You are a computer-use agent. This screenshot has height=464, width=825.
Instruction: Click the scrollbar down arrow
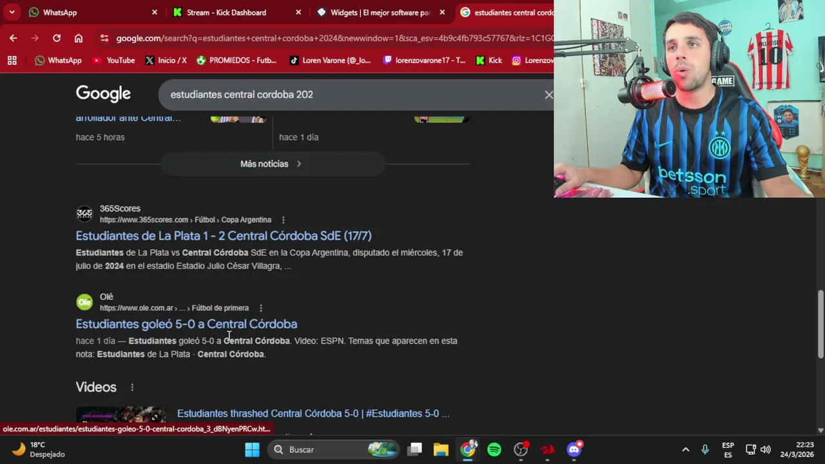click(820, 430)
